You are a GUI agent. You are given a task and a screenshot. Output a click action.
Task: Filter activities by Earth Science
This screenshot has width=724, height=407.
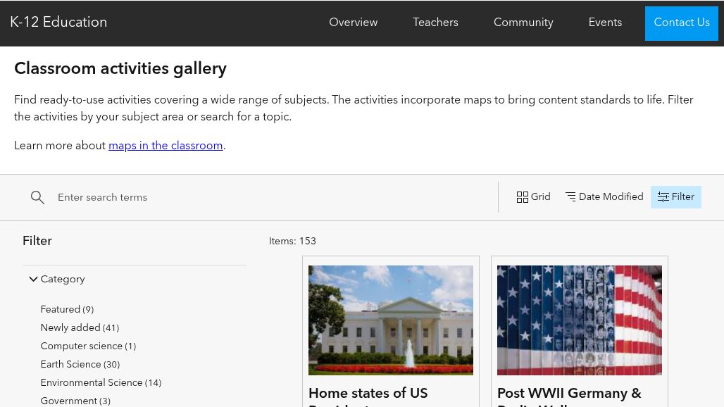(x=80, y=364)
